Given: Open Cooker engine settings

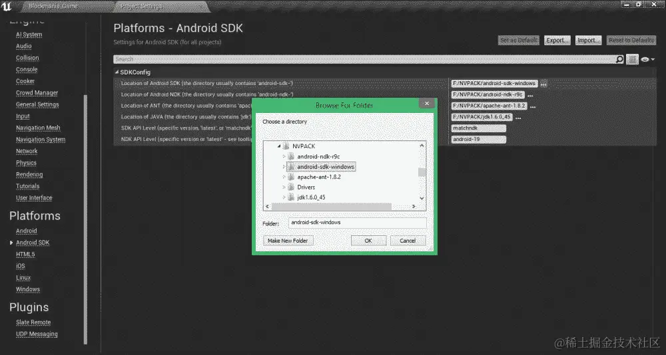Looking at the screenshot, I should click(25, 81).
